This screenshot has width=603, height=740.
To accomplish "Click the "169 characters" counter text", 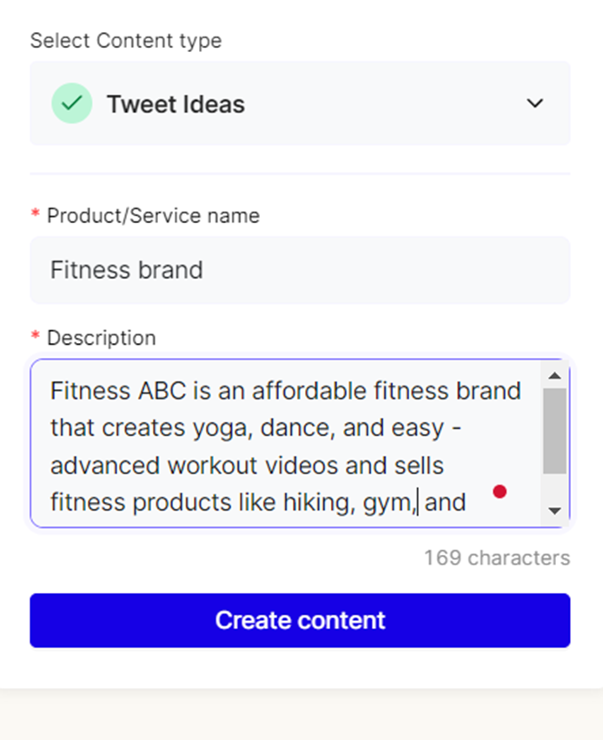I will [x=497, y=558].
